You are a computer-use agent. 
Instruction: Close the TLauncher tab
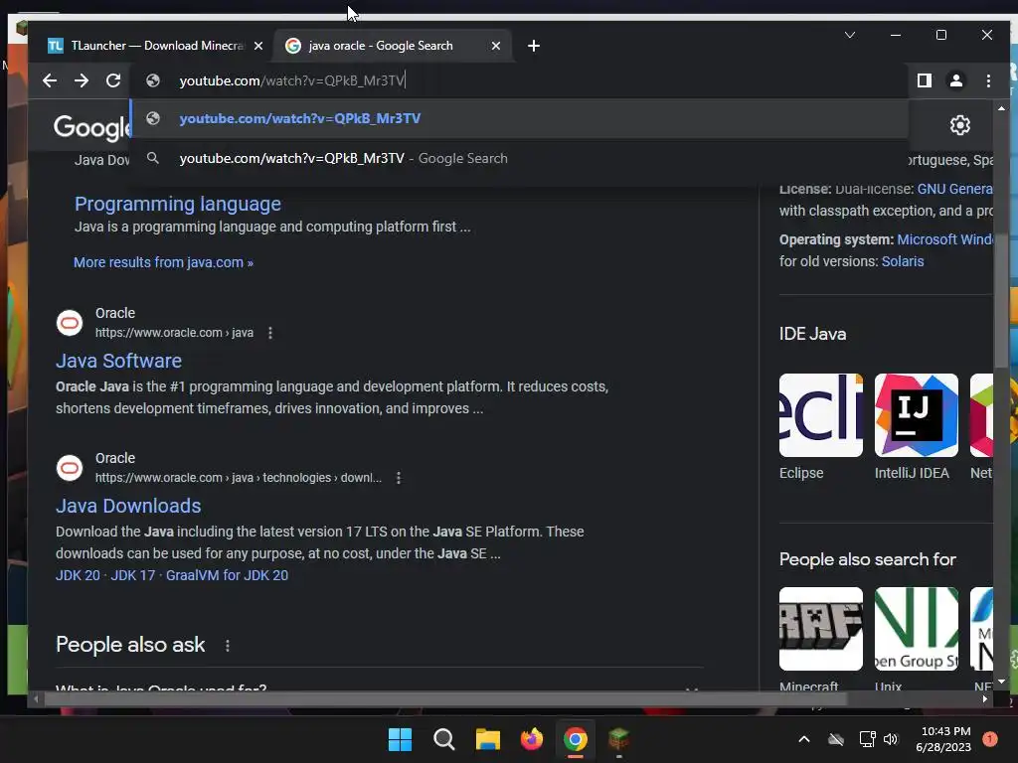(x=258, y=46)
